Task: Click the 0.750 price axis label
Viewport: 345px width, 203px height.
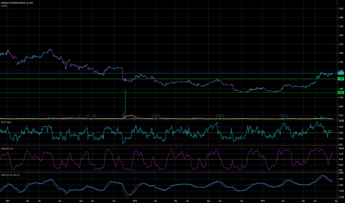Action: click(x=341, y=98)
